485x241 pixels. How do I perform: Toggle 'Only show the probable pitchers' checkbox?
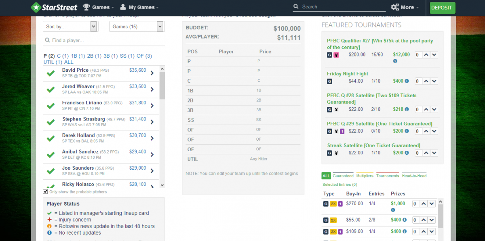coord(45,192)
